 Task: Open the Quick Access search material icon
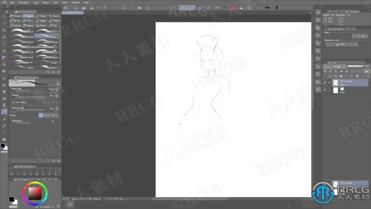(318, 12)
